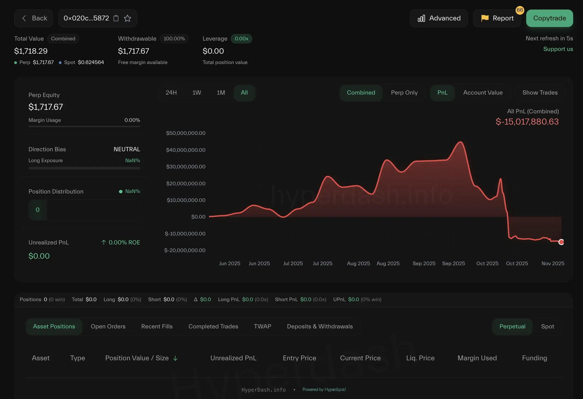Switch chart to Account Value view
This screenshot has width=583, height=399.
click(x=483, y=93)
